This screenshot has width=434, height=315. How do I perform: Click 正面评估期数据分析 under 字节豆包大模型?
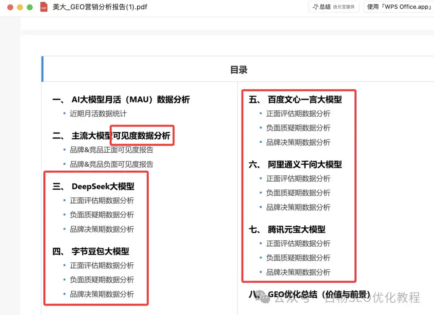pyautogui.click(x=102, y=266)
